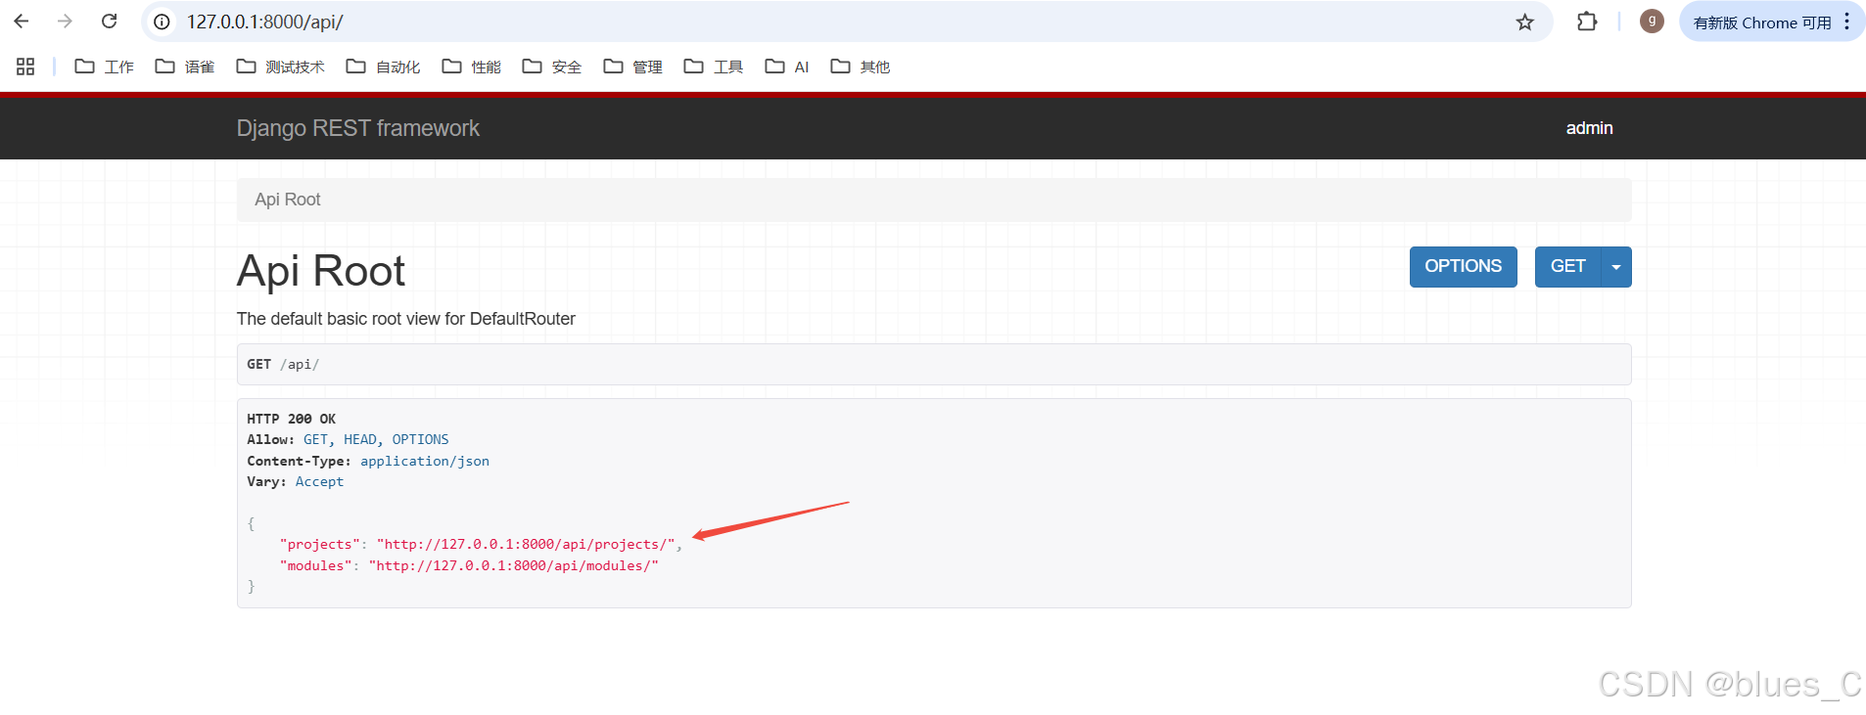Open the modules API endpoint link
The image size is (1866, 715).
pos(514,565)
